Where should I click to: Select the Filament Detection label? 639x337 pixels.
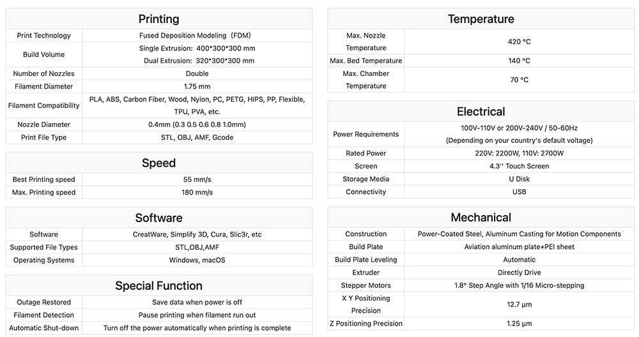pos(44,315)
